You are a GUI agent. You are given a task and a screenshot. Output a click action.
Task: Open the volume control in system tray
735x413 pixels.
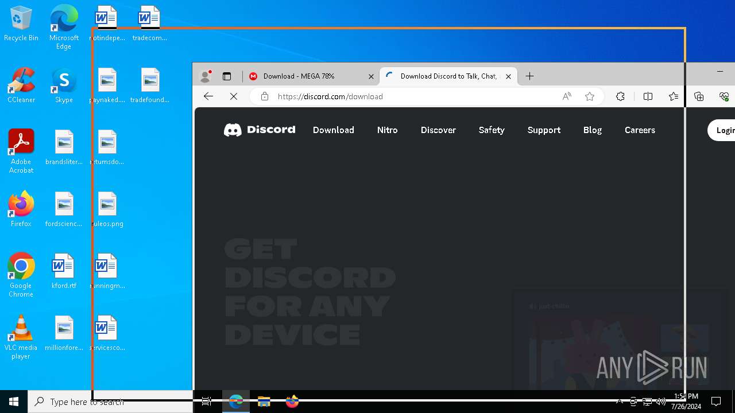point(661,402)
